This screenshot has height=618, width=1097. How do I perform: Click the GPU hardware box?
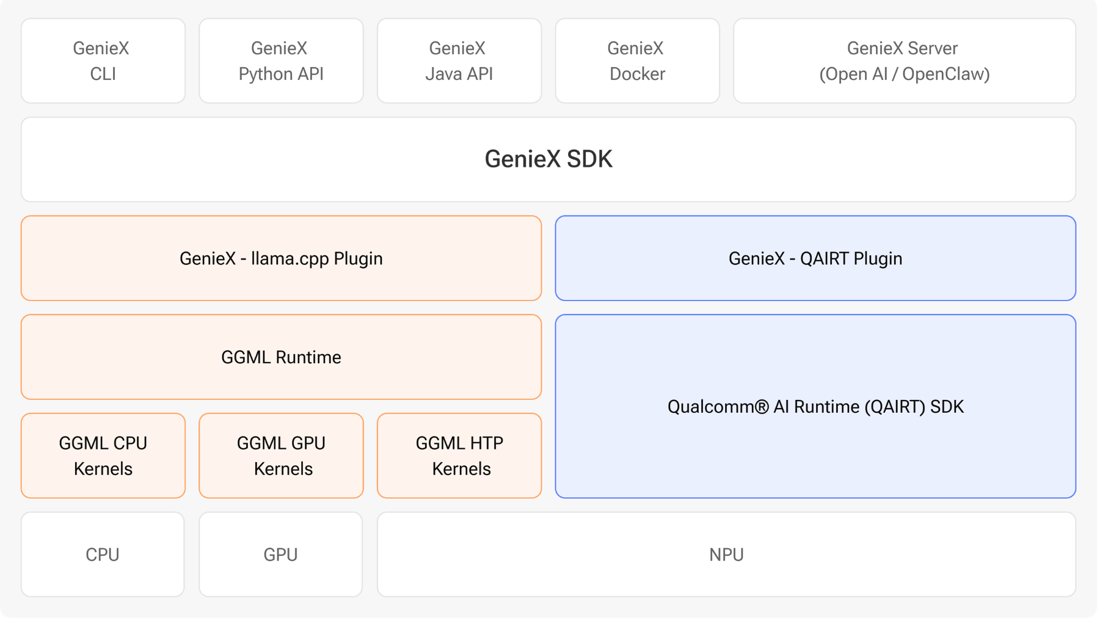pyautogui.click(x=281, y=554)
